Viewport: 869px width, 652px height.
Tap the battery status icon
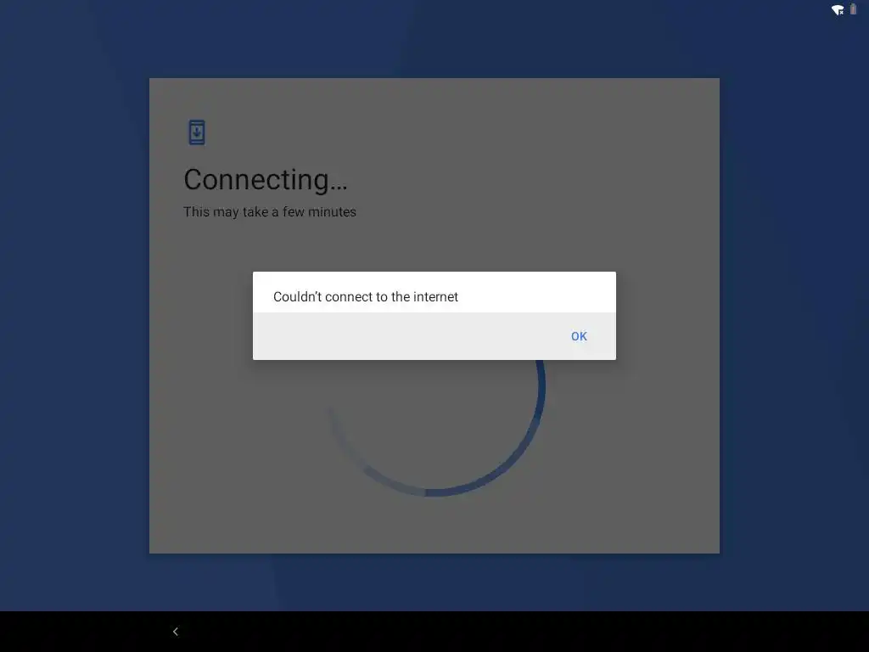point(853,9)
